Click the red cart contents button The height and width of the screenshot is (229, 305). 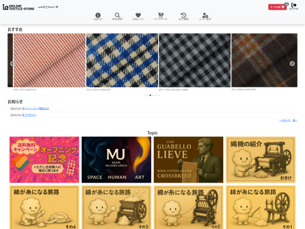point(278,7)
